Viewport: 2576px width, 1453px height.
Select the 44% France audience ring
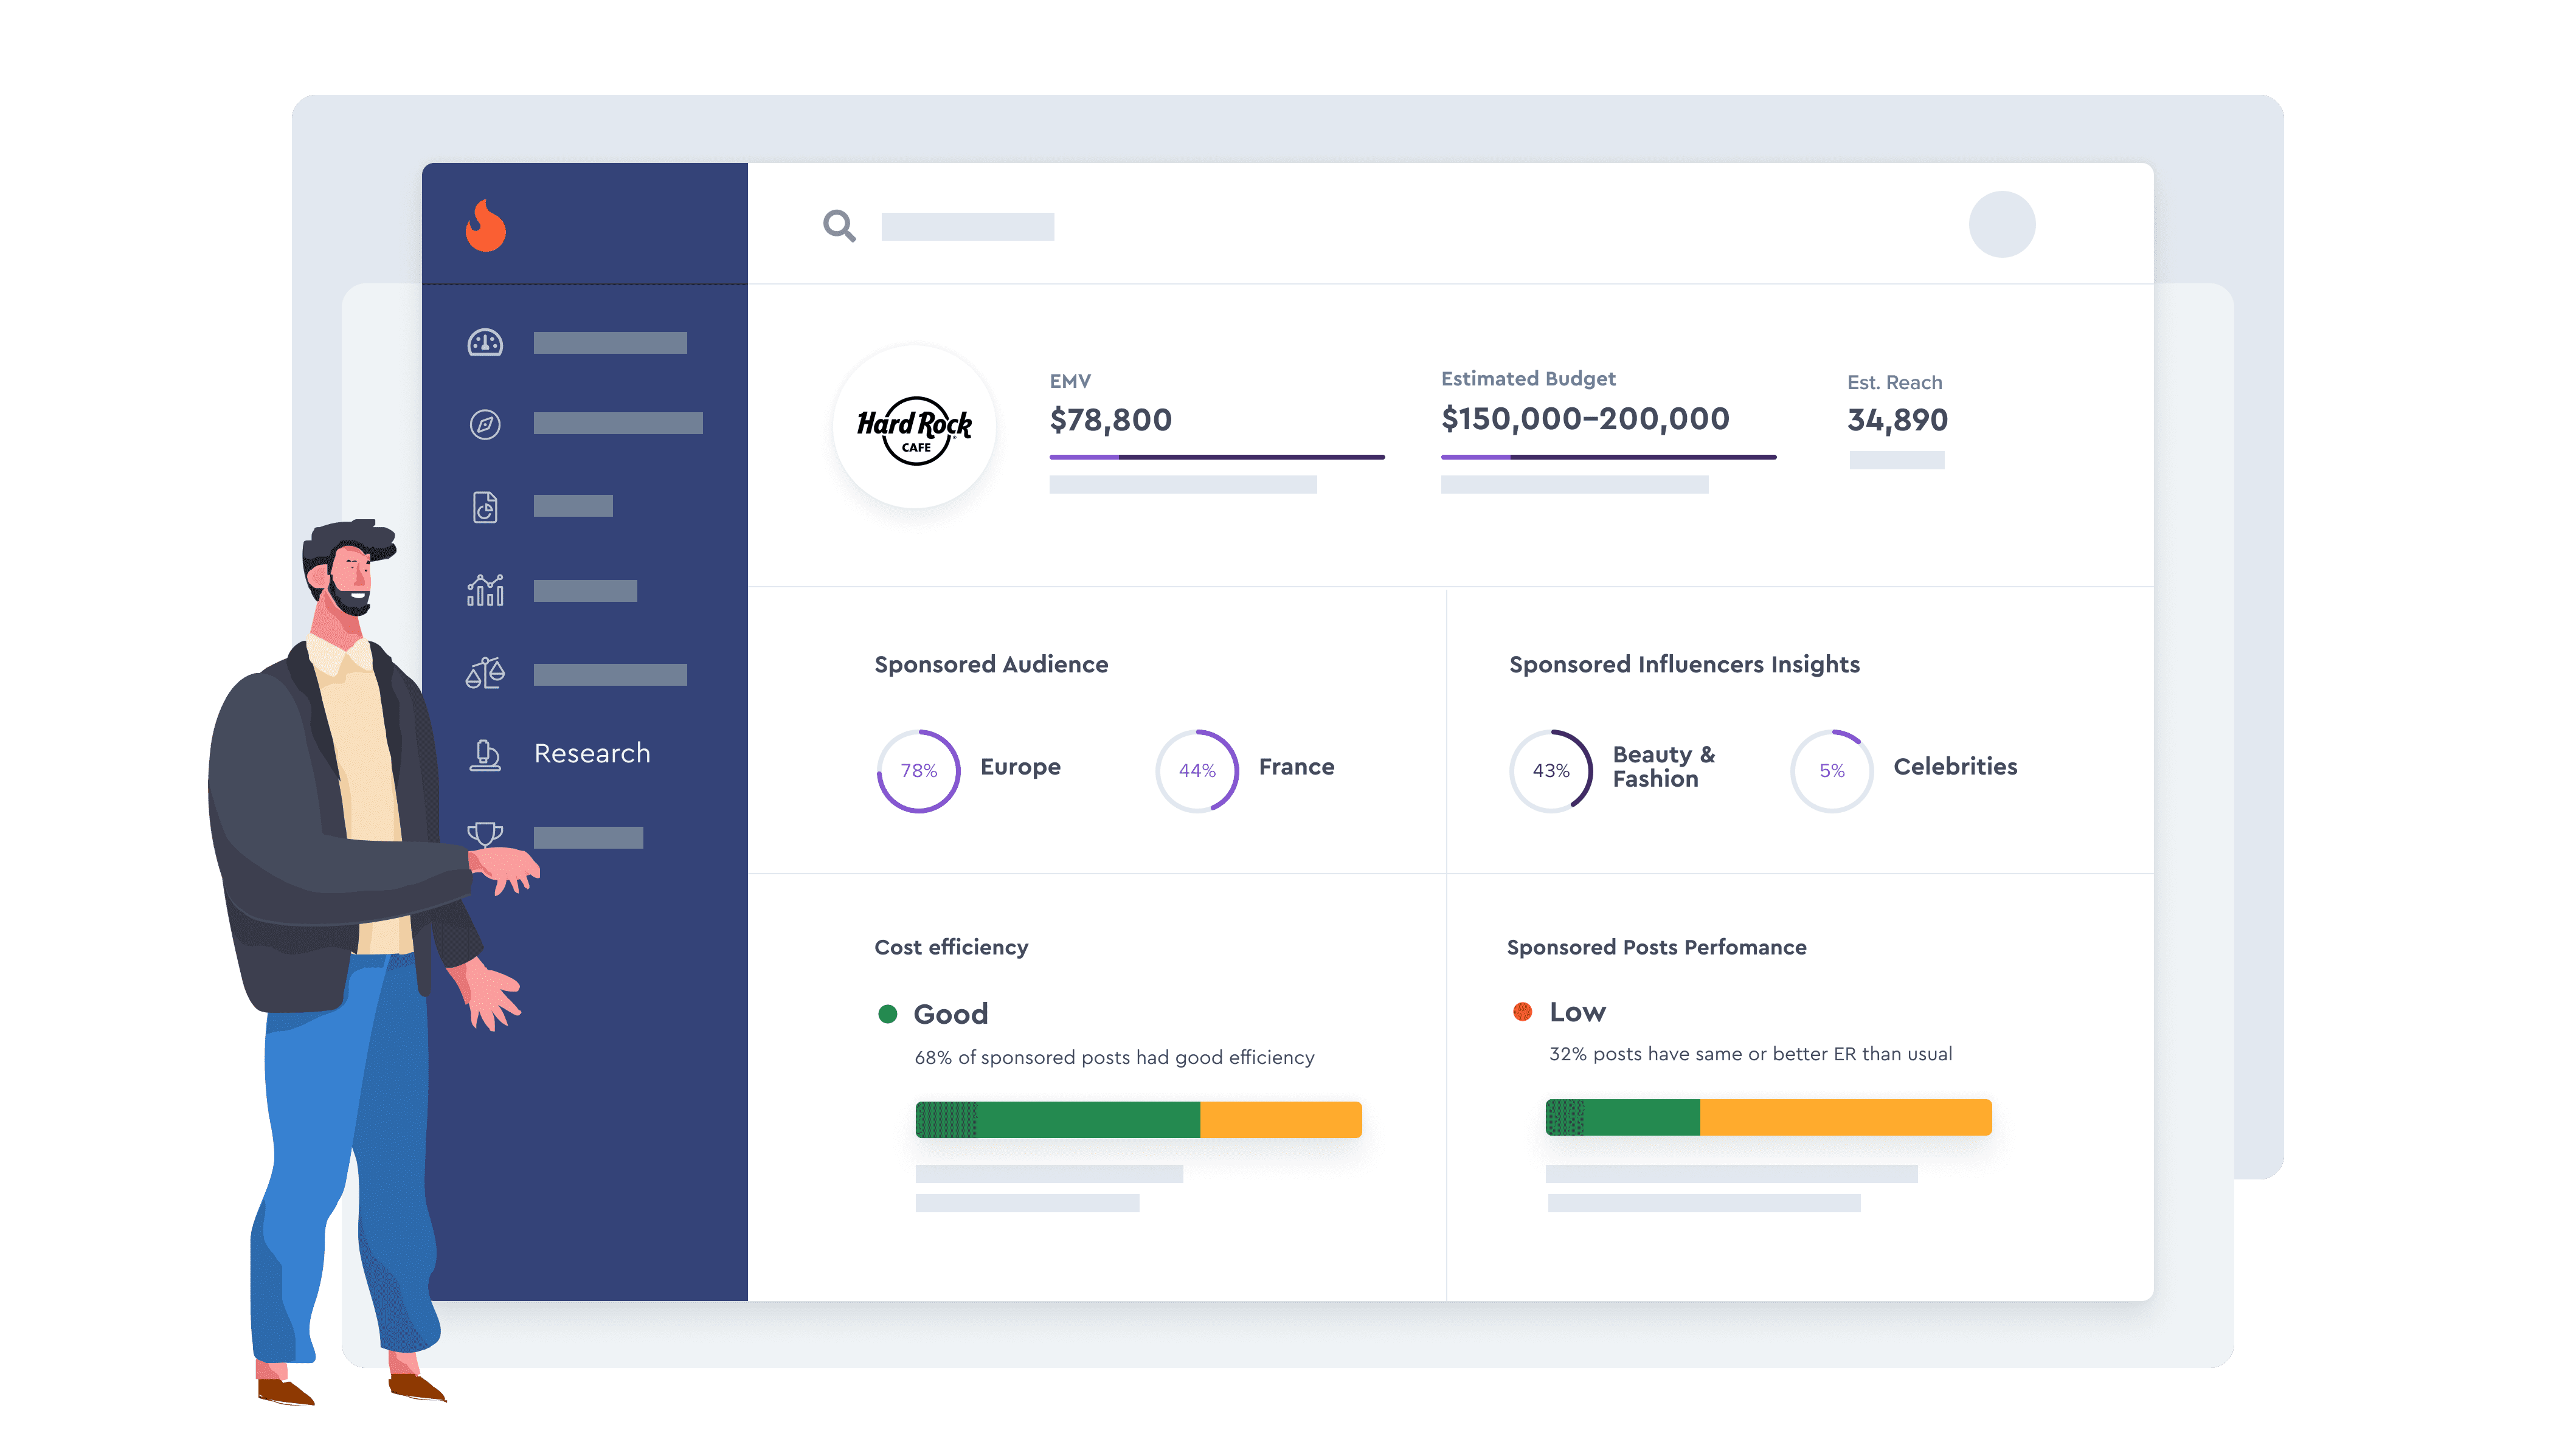click(x=1197, y=770)
